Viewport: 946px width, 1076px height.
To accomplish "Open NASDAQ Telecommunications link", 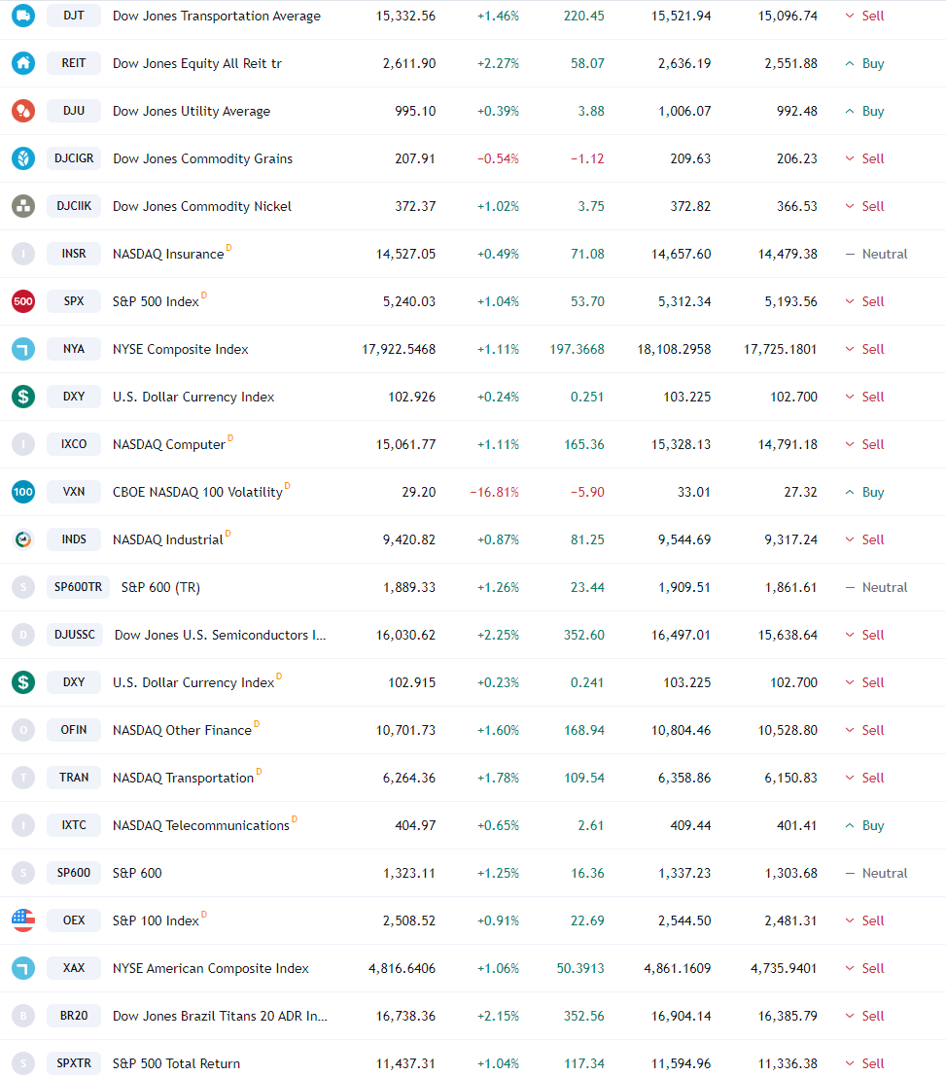I will (201, 825).
